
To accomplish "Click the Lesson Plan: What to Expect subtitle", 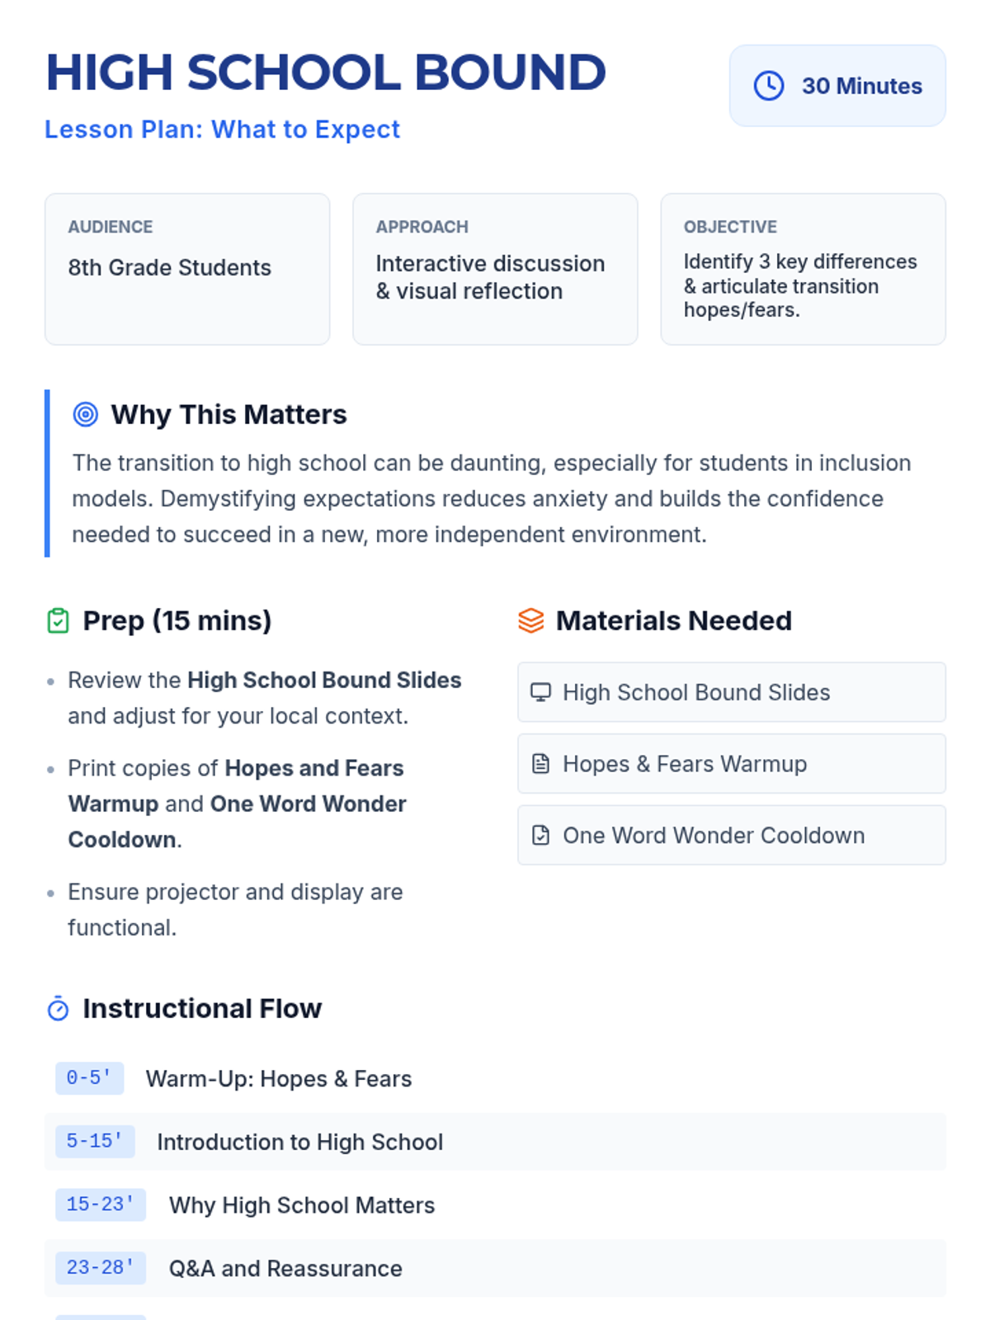I will point(222,130).
